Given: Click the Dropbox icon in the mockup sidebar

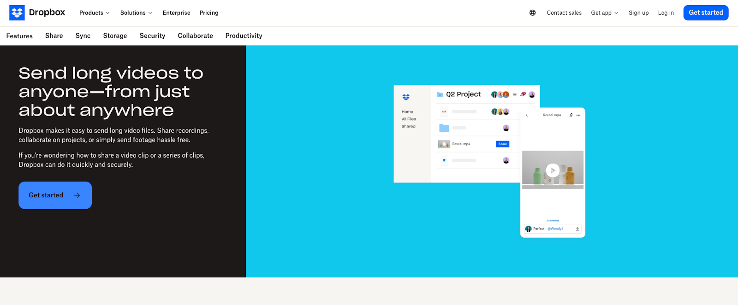Looking at the screenshot, I should (406, 97).
